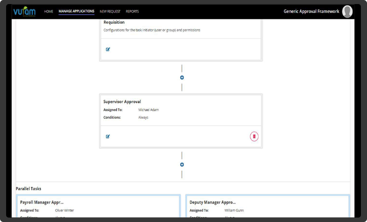
Task: Select the Supervisor Approval card heading
Action: (x=122, y=102)
